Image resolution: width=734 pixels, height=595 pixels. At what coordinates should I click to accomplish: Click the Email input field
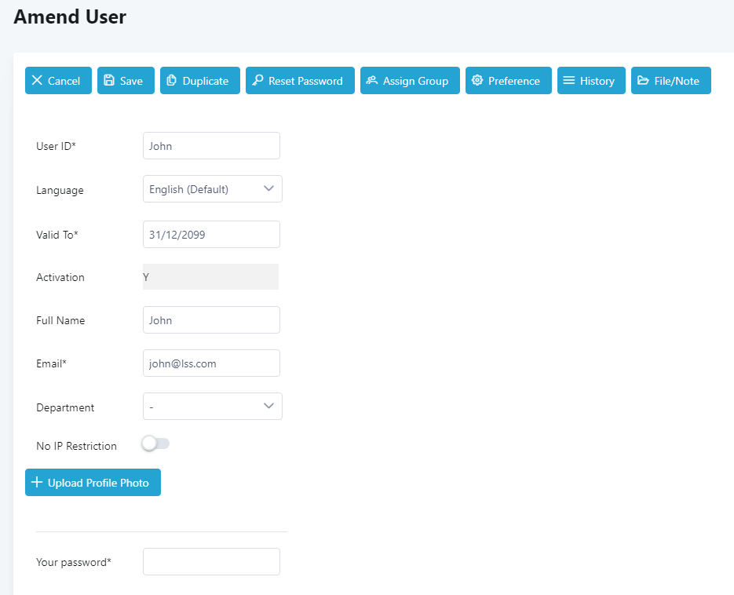[x=211, y=363]
